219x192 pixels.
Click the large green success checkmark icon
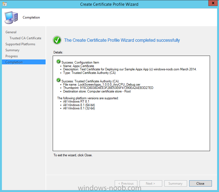point(57,40)
